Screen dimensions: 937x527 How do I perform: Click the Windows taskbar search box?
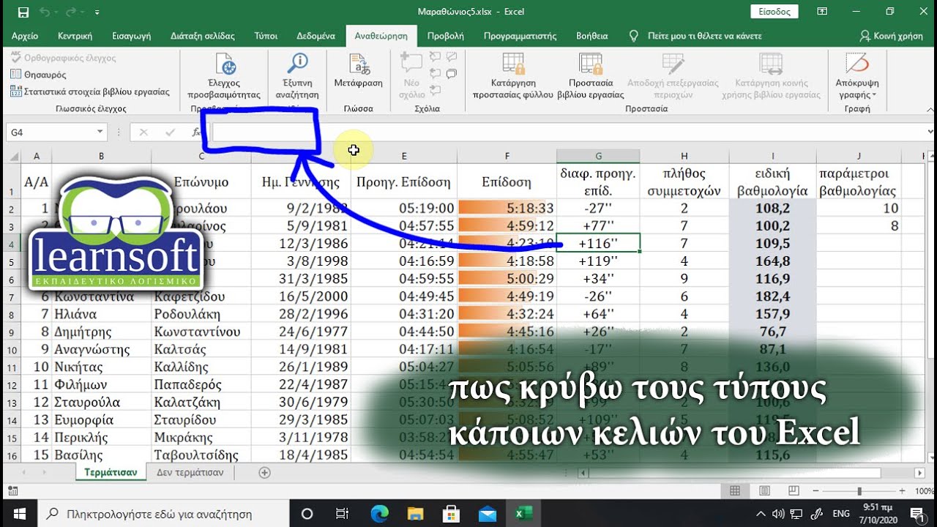coord(163,514)
